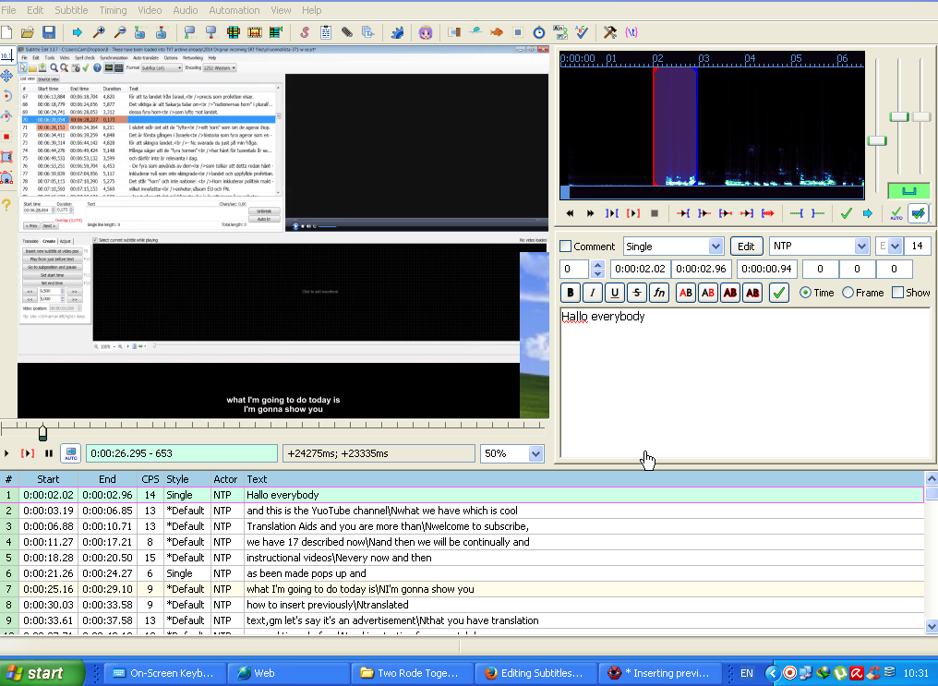Viewport: 938px width, 686px height.
Task: Click the Save subtitles floppy disk icon
Action: pos(49,32)
